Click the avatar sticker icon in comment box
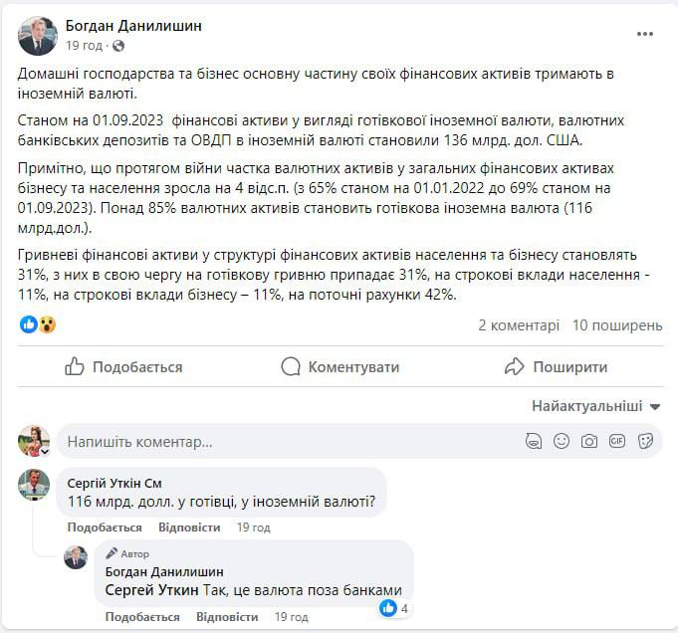The height and width of the screenshot is (633, 678). [534, 441]
